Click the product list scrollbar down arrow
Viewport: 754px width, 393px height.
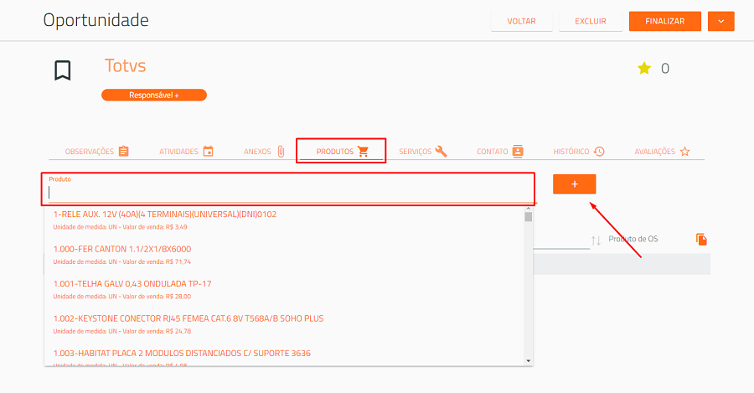(x=529, y=361)
